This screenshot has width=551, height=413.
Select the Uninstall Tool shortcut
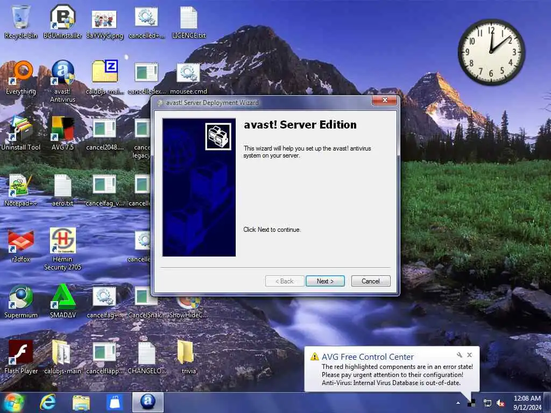(x=21, y=134)
